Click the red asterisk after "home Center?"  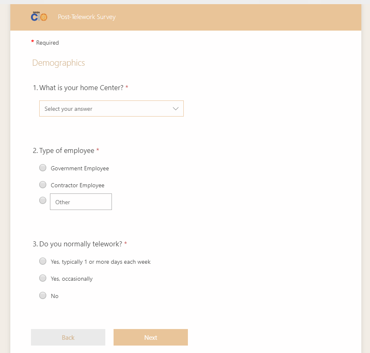[127, 88]
